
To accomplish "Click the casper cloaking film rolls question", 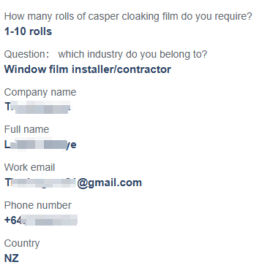I will [128, 17].
